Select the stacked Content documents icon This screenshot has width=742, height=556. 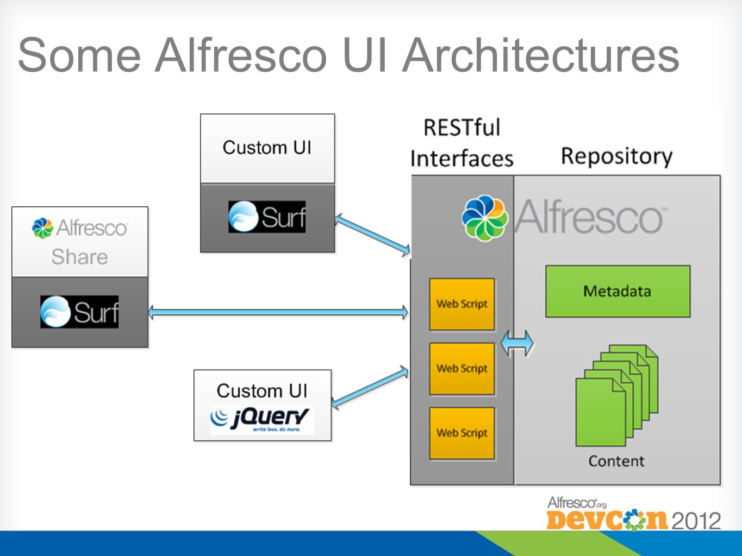(617, 395)
